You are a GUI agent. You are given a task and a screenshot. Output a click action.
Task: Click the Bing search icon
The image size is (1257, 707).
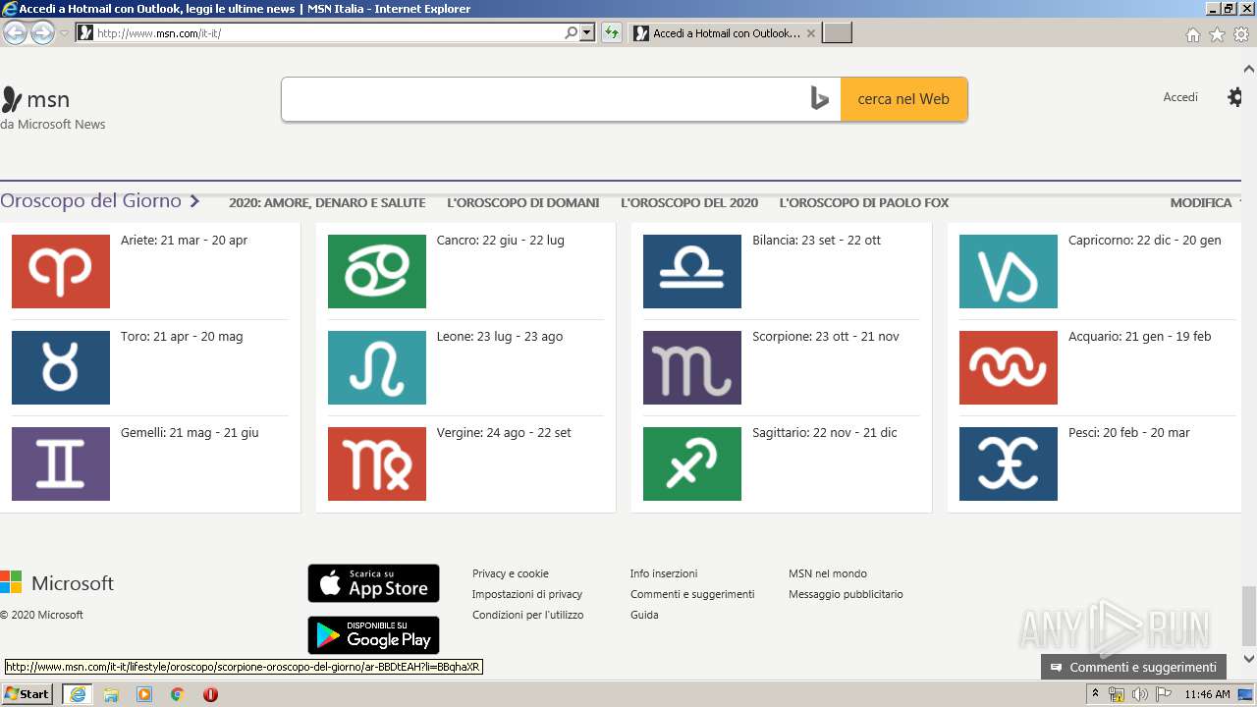pyautogui.click(x=820, y=99)
